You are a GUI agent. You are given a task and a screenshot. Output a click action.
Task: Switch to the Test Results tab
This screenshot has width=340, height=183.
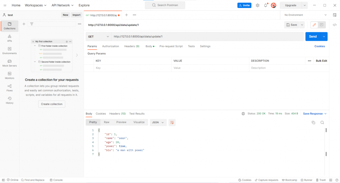[x=137, y=114]
